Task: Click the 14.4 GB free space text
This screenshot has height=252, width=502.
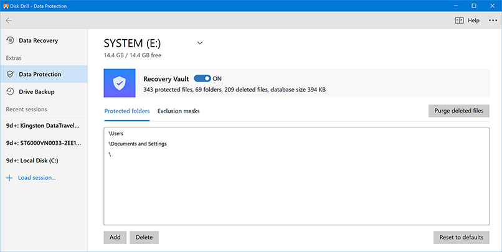Action: pos(133,55)
